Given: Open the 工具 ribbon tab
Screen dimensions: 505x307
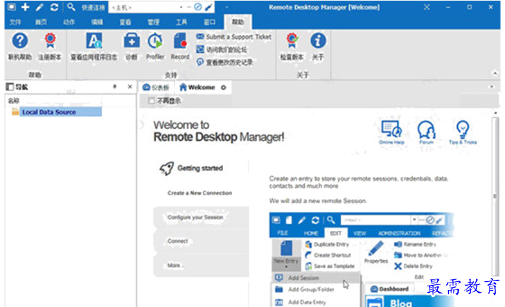Looking at the screenshot, I should (x=182, y=22).
